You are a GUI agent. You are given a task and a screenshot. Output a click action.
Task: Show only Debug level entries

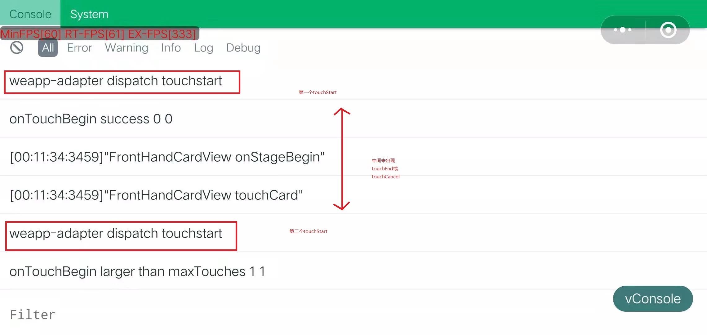click(x=243, y=48)
